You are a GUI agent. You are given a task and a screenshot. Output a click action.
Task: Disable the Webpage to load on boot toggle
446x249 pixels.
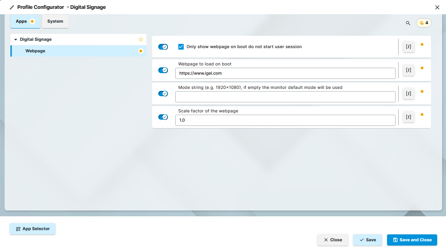[163, 70]
